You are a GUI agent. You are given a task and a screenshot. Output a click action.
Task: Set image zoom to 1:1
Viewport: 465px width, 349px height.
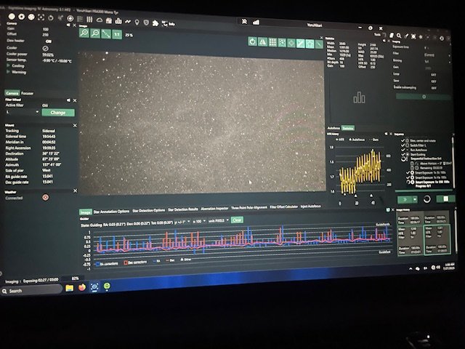(116, 34)
